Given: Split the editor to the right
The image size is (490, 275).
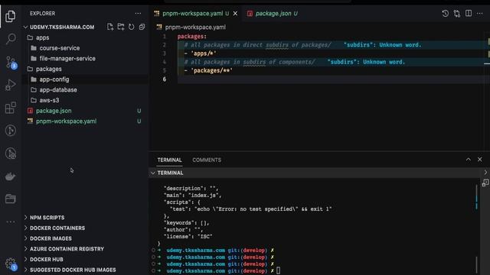Looking at the screenshot, I should point(469,13).
